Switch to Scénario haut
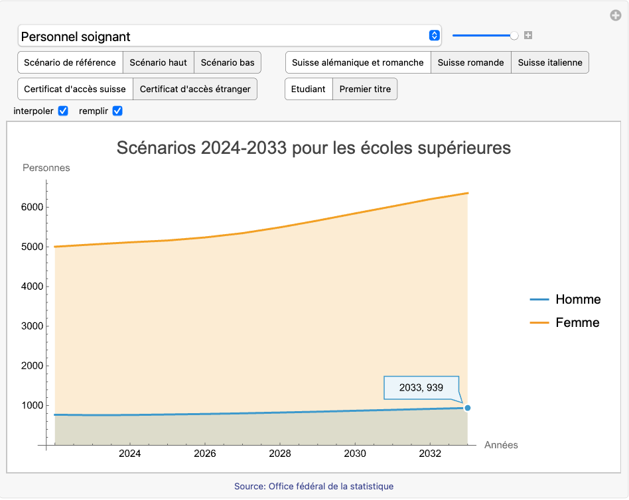This screenshot has height=500, width=629. pyautogui.click(x=158, y=63)
